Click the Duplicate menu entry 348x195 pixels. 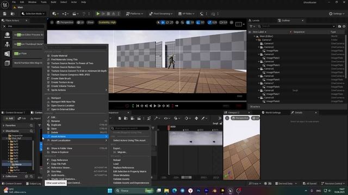click(x=56, y=125)
